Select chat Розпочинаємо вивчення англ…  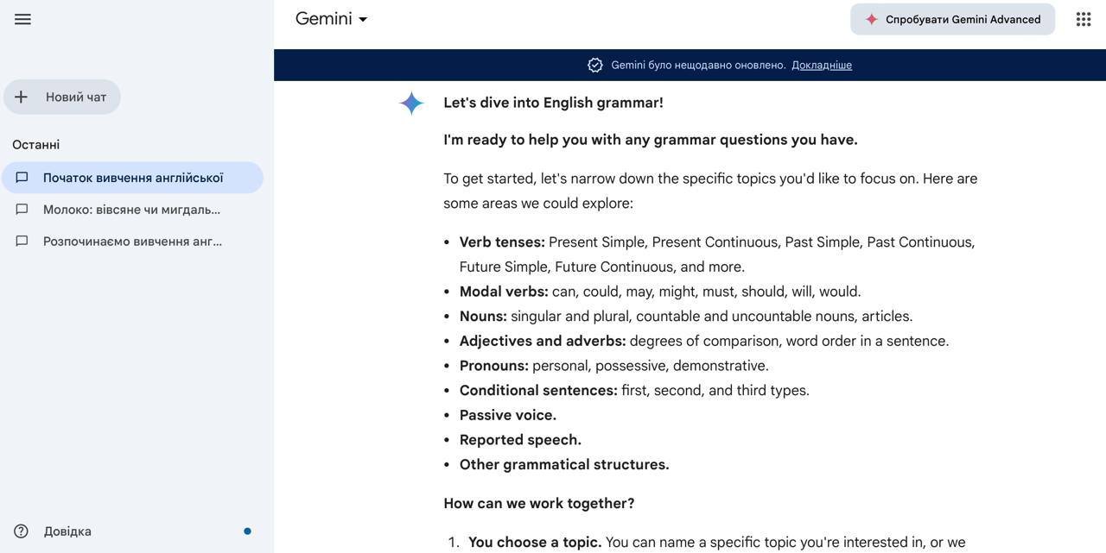point(133,242)
